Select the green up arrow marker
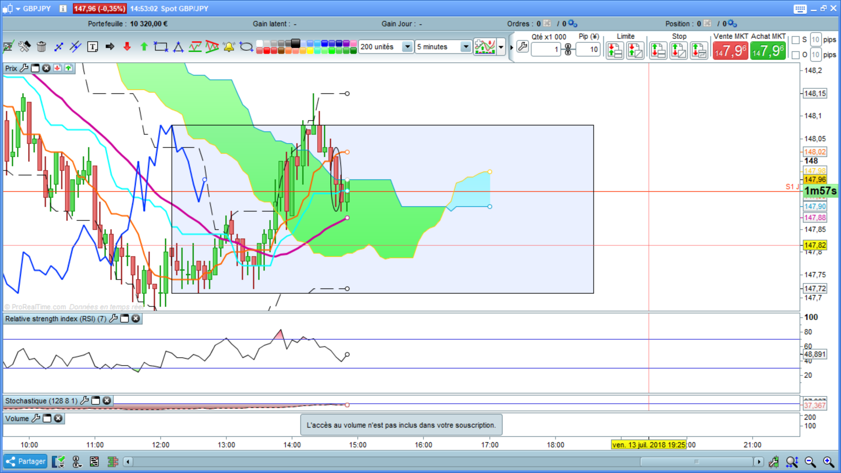This screenshot has height=473, width=841. click(144, 46)
